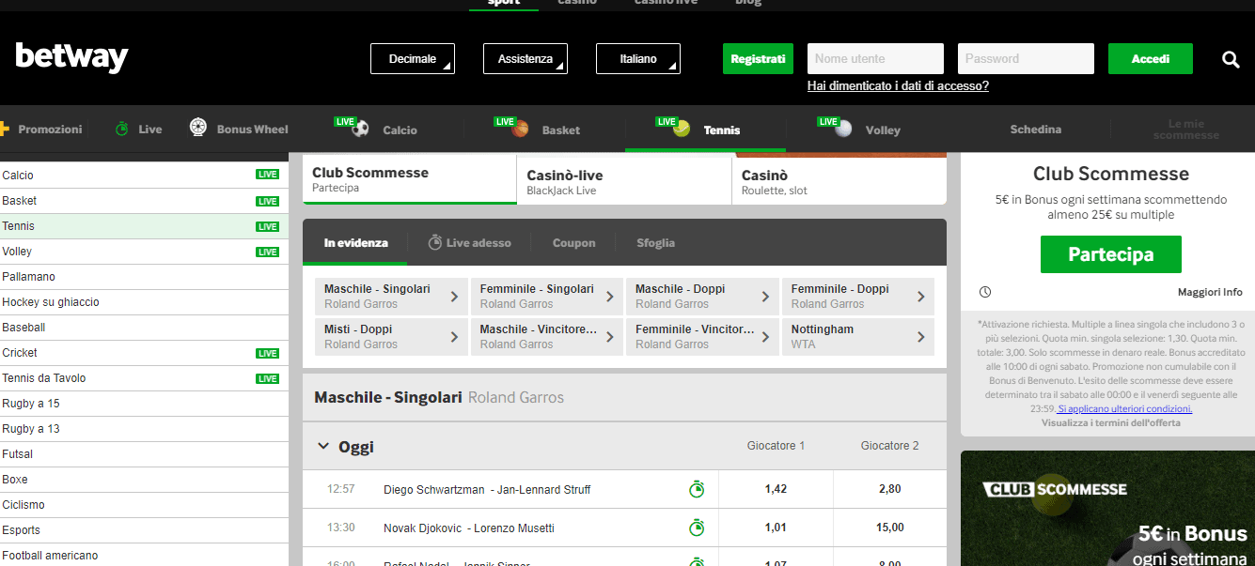Click the Partecipa promotion button

click(x=1111, y=254)
